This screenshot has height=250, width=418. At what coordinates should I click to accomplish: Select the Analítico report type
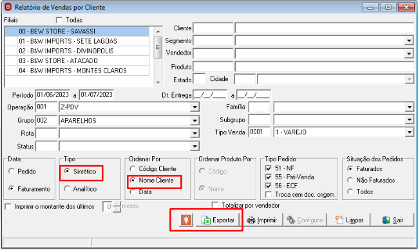click(67, 188)
